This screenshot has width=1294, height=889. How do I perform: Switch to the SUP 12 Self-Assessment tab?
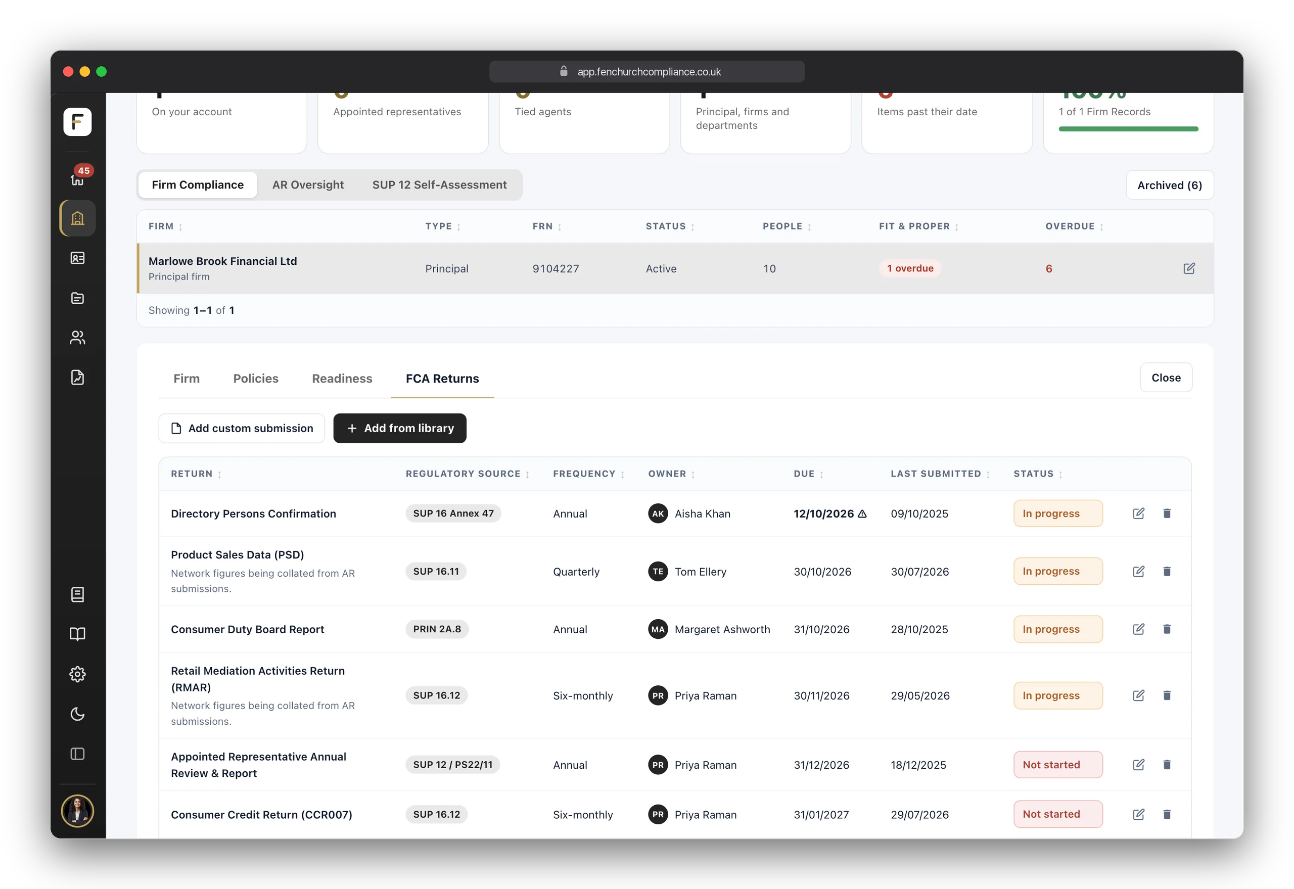pos(439,185)
